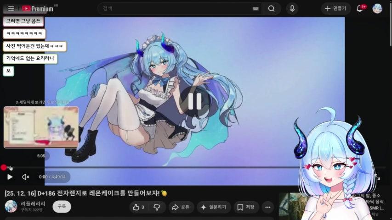Open the notifications bell
The image size is (392, 220).
click(360, 9)
